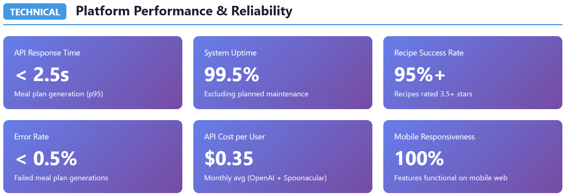Viewport: 566px width, 196px height.
Task: Click the Features functional on mobile web caption
Action: pos(450,178)
